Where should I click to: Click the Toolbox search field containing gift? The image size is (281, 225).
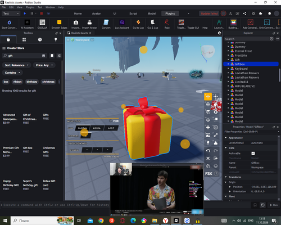(25, 56)
